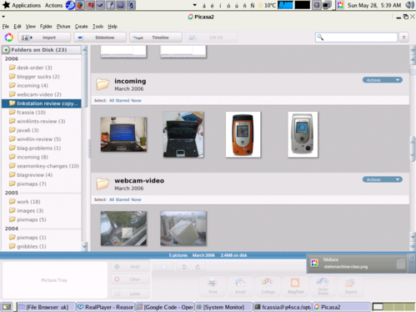Viewport: 416px width, 312px height.
Task: Rotate picture clockwise icon
Action: coord(198,267)
